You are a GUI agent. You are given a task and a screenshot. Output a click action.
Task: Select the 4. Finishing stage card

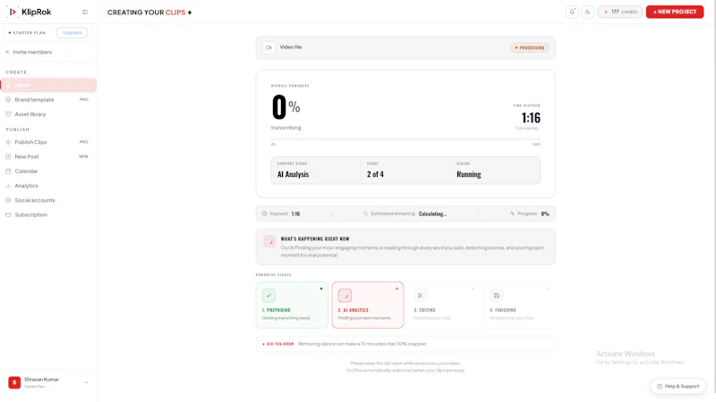pyautogui.click(x=519, y=305)
